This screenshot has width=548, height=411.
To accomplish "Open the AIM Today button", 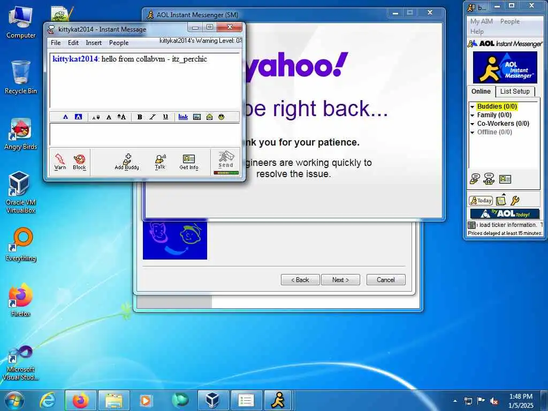I will [x=481, y=201].
